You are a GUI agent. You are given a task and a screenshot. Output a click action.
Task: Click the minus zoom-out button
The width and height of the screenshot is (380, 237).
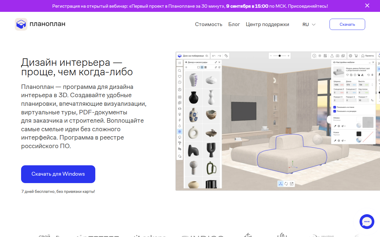271,56
